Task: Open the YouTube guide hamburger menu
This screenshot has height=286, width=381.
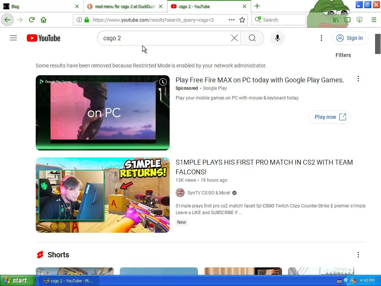Action: pyautogui.click(x=13, y=38)
